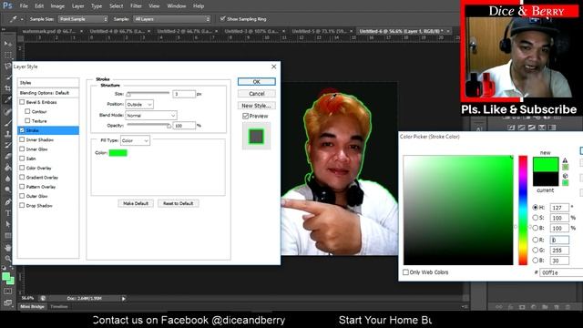Screen dimensions: 583x328
Task: Select the G green radio button
Action: (x=535, y=251)
